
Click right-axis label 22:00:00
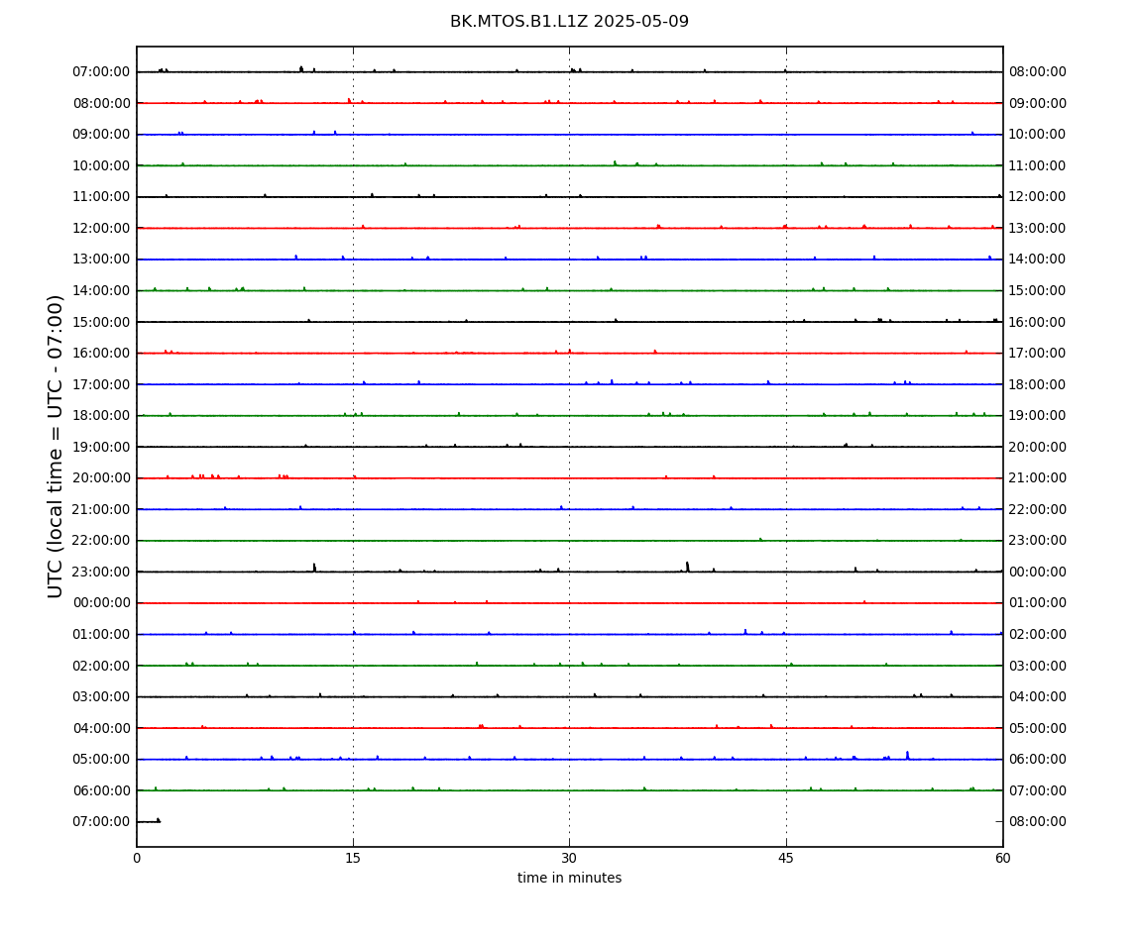[1038, 509]
